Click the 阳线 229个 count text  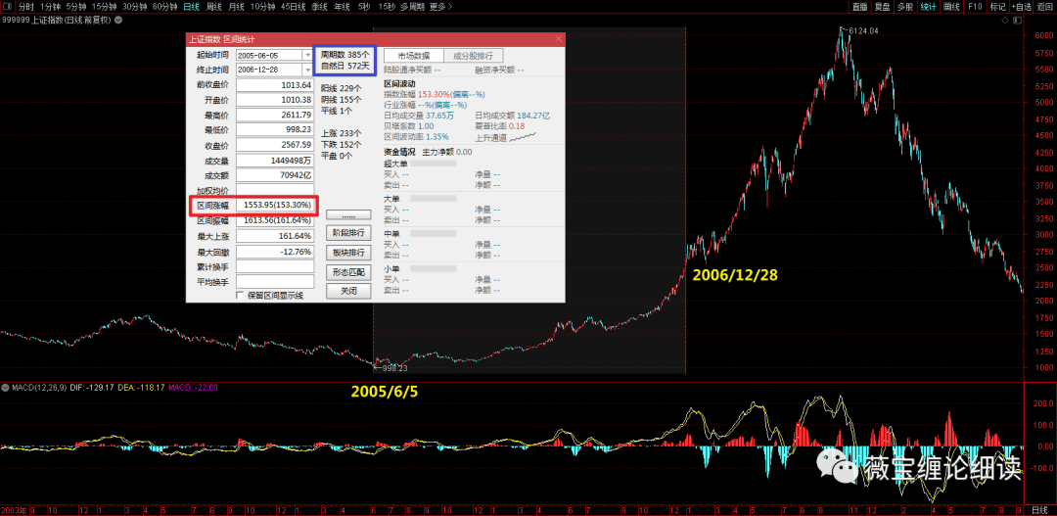point(342,88)
